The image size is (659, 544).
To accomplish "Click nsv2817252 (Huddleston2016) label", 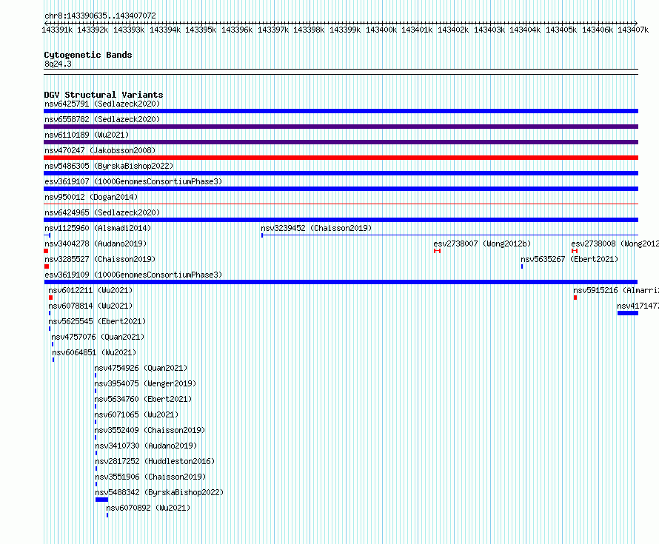I will point(155,461).
